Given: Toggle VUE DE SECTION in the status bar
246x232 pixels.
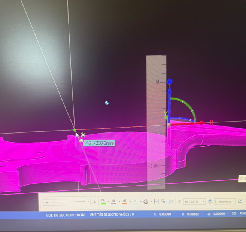Looking at the screenshot, I should pos(65,215).
